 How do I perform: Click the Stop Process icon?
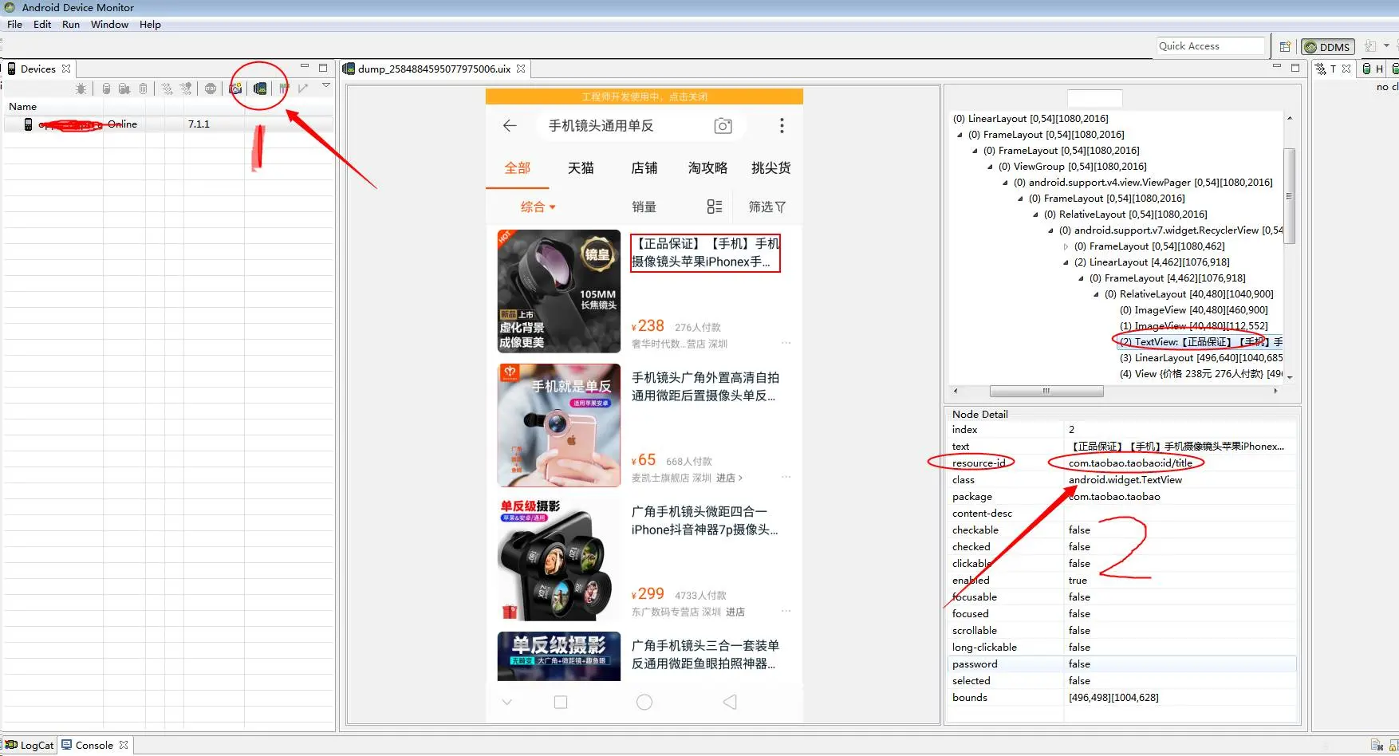click(211, 89)
